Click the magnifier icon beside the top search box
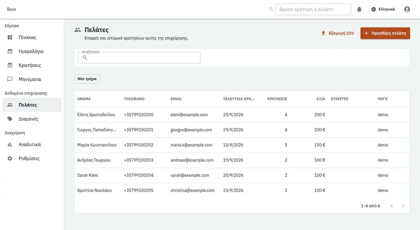 (271, 9)
